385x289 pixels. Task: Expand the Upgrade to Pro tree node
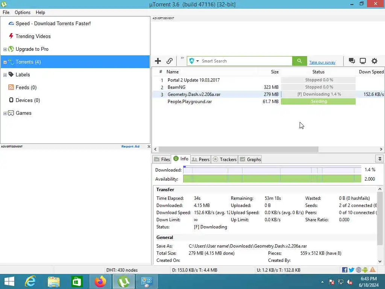point(5,49)
